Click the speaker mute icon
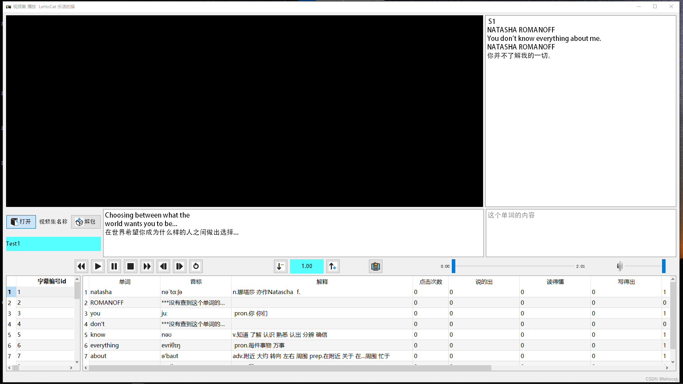The height and width of the screenshot is (384, 683). 620,266
